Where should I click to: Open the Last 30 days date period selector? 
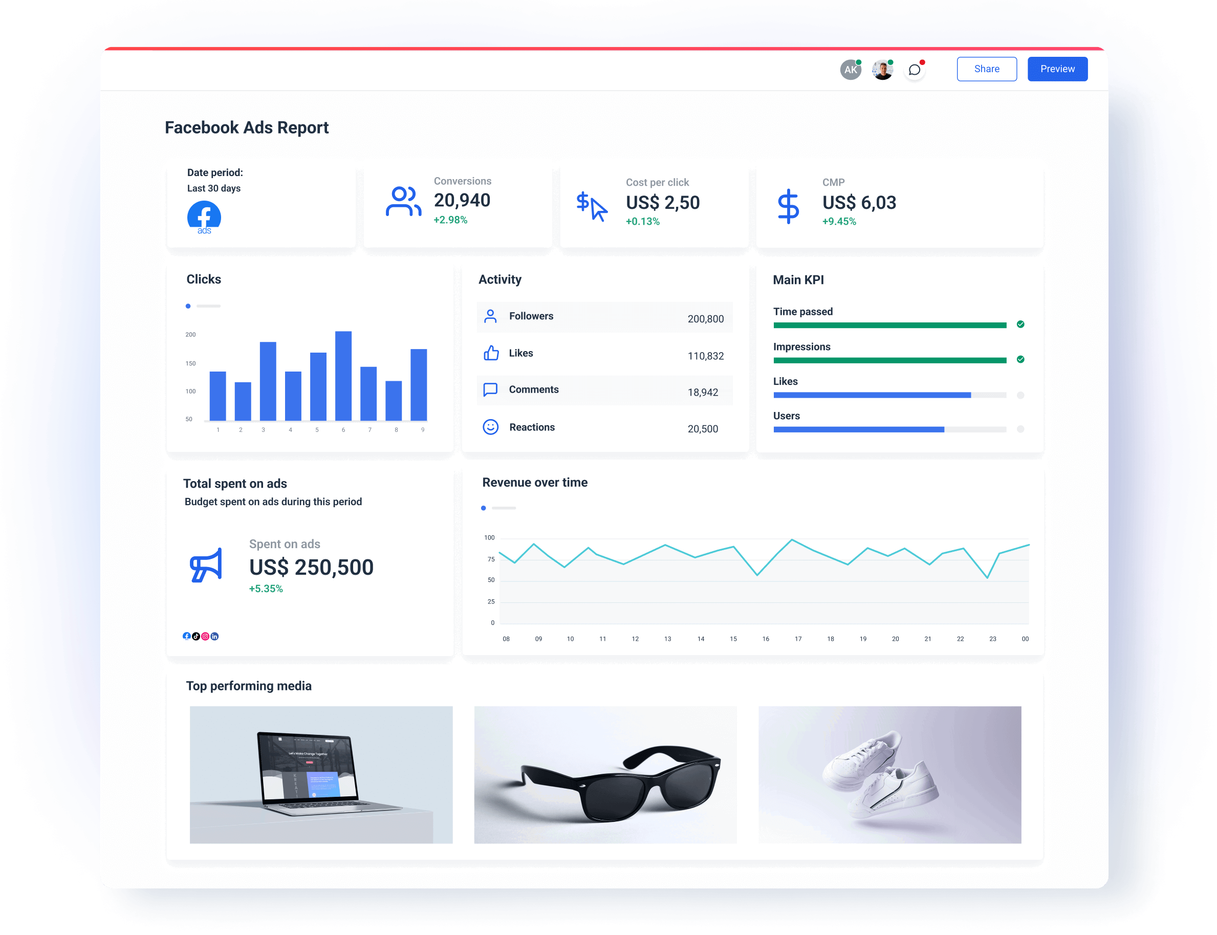(x=214, y=188)
